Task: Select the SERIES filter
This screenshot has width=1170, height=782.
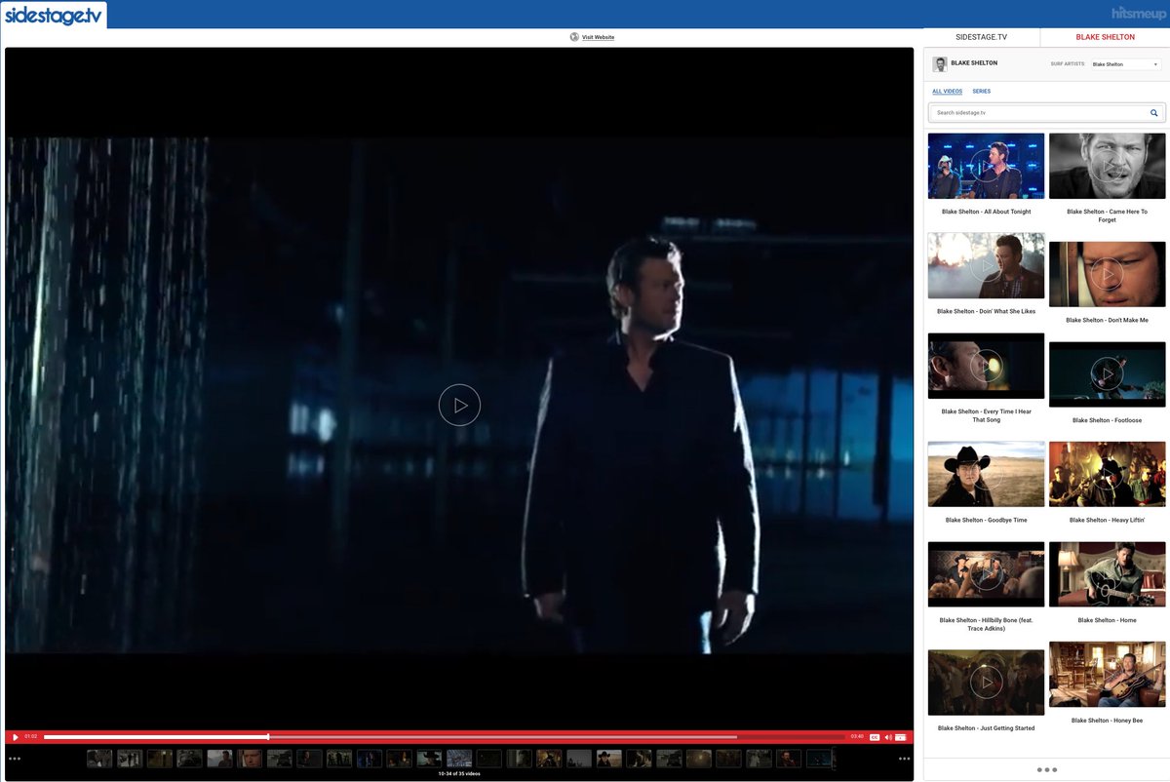Action: (x=981, y=91)
